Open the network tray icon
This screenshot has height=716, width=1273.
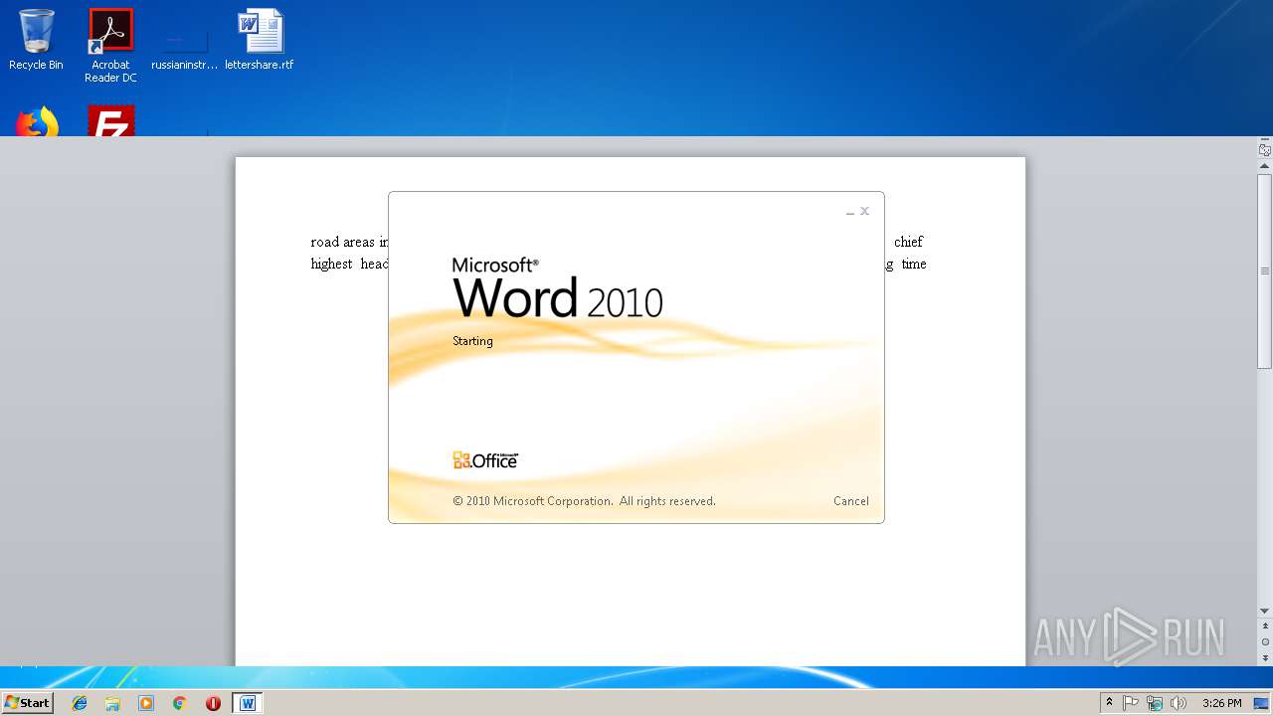coord(1155,703)
